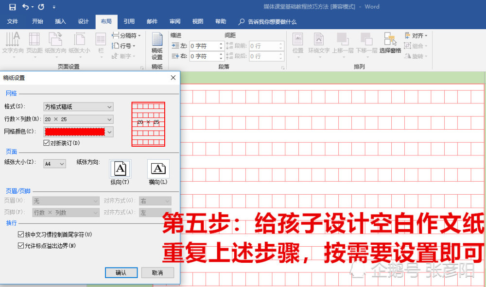Click the left indent spinner arrows
Viewport: 486px width, 287px height.
click(221, 46)
